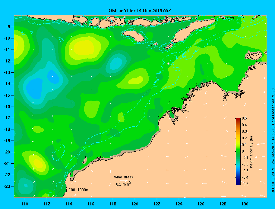Click latitude axis label '-17'
Image resolution: width=275 pixels, height=209 pixels.
tap(7, 118)
